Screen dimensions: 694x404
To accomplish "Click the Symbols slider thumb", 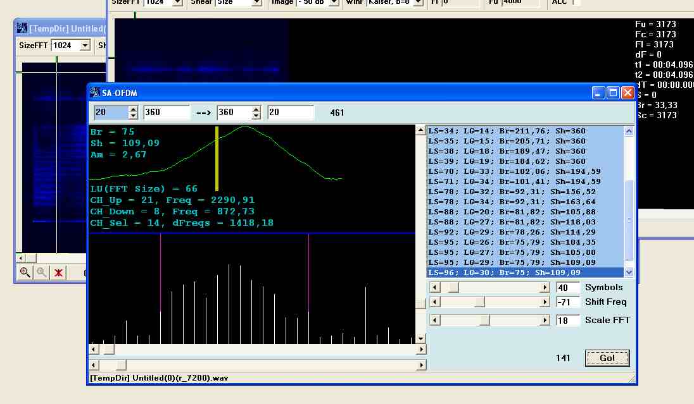I will 453,287.
